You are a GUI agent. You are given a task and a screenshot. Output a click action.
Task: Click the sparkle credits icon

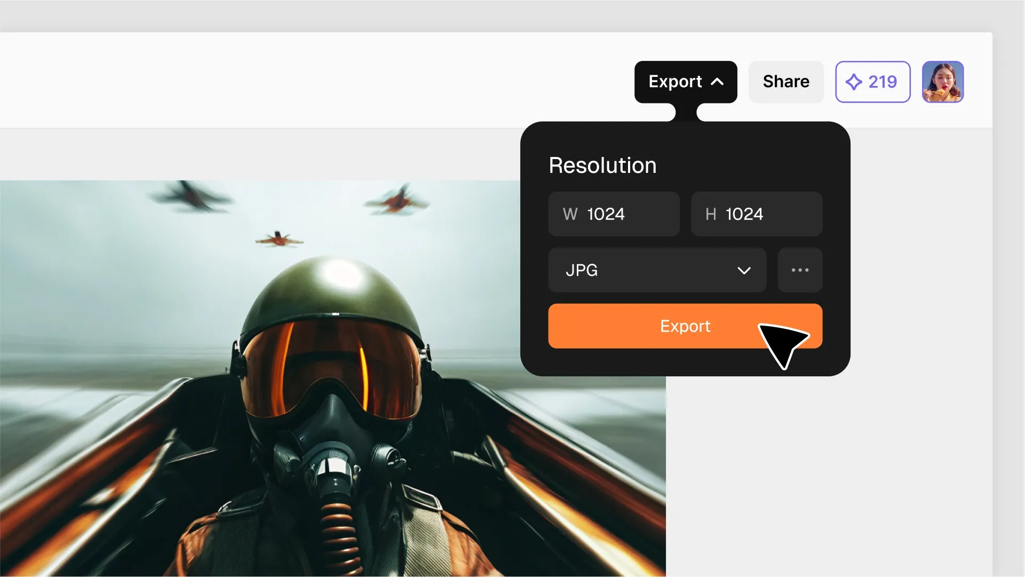854,82
